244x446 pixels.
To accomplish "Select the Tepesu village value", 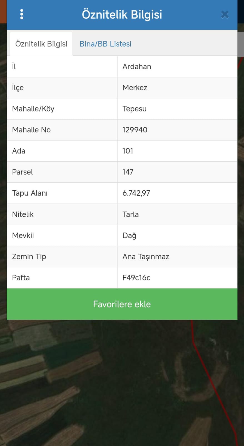I will [135, 109].
